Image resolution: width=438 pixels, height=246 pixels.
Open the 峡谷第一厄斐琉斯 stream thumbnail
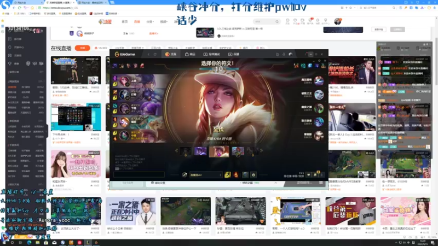point(350,211)
